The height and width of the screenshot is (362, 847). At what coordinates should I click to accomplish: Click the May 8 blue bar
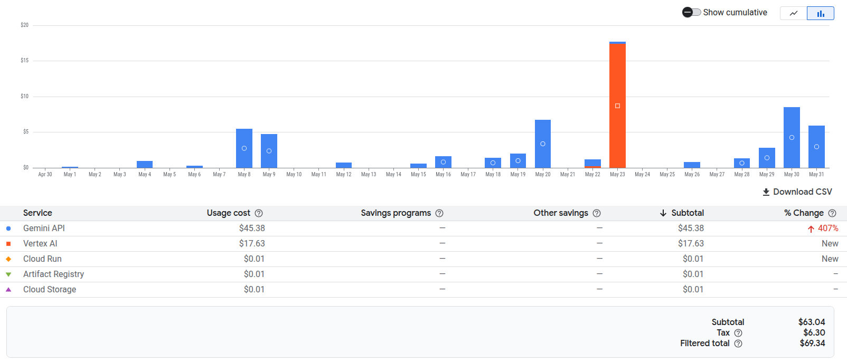[x=244, y=148]
